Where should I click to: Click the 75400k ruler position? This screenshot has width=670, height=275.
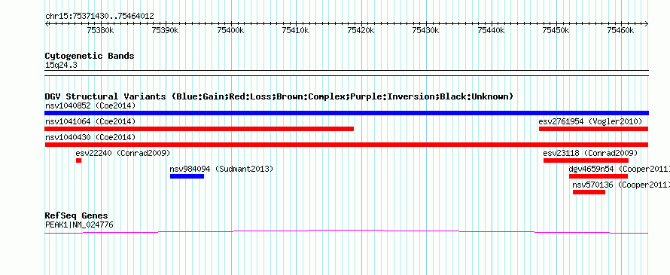click(x=231, y=30)
